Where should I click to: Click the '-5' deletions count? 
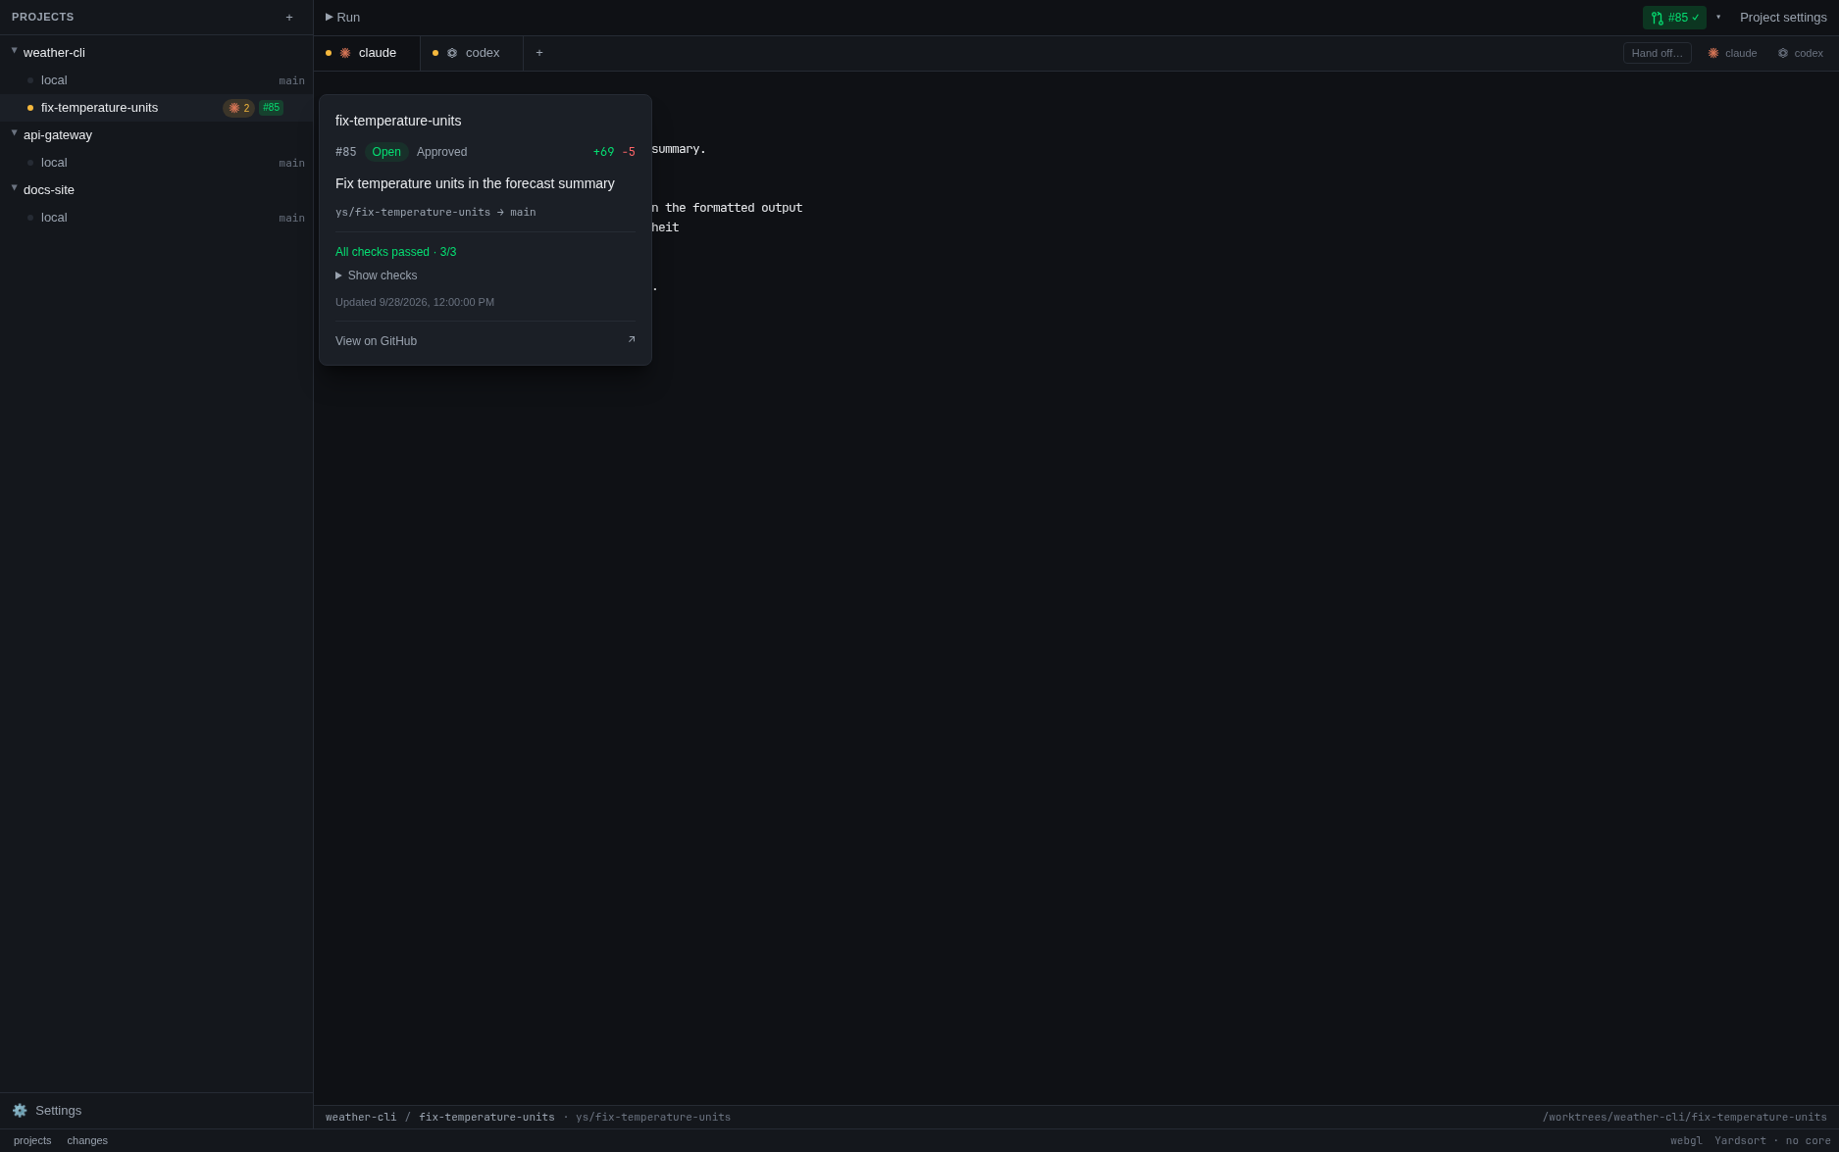pyautogui.click(x=629, y=152)
